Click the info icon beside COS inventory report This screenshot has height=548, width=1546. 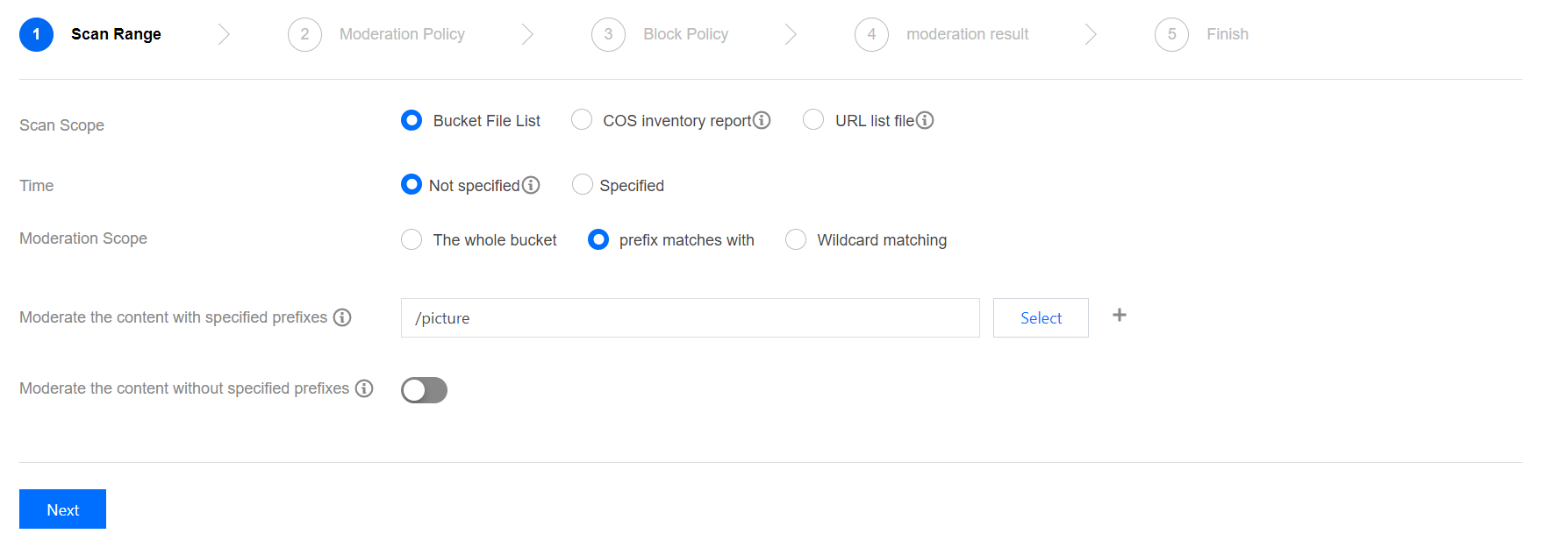point(762,120)
